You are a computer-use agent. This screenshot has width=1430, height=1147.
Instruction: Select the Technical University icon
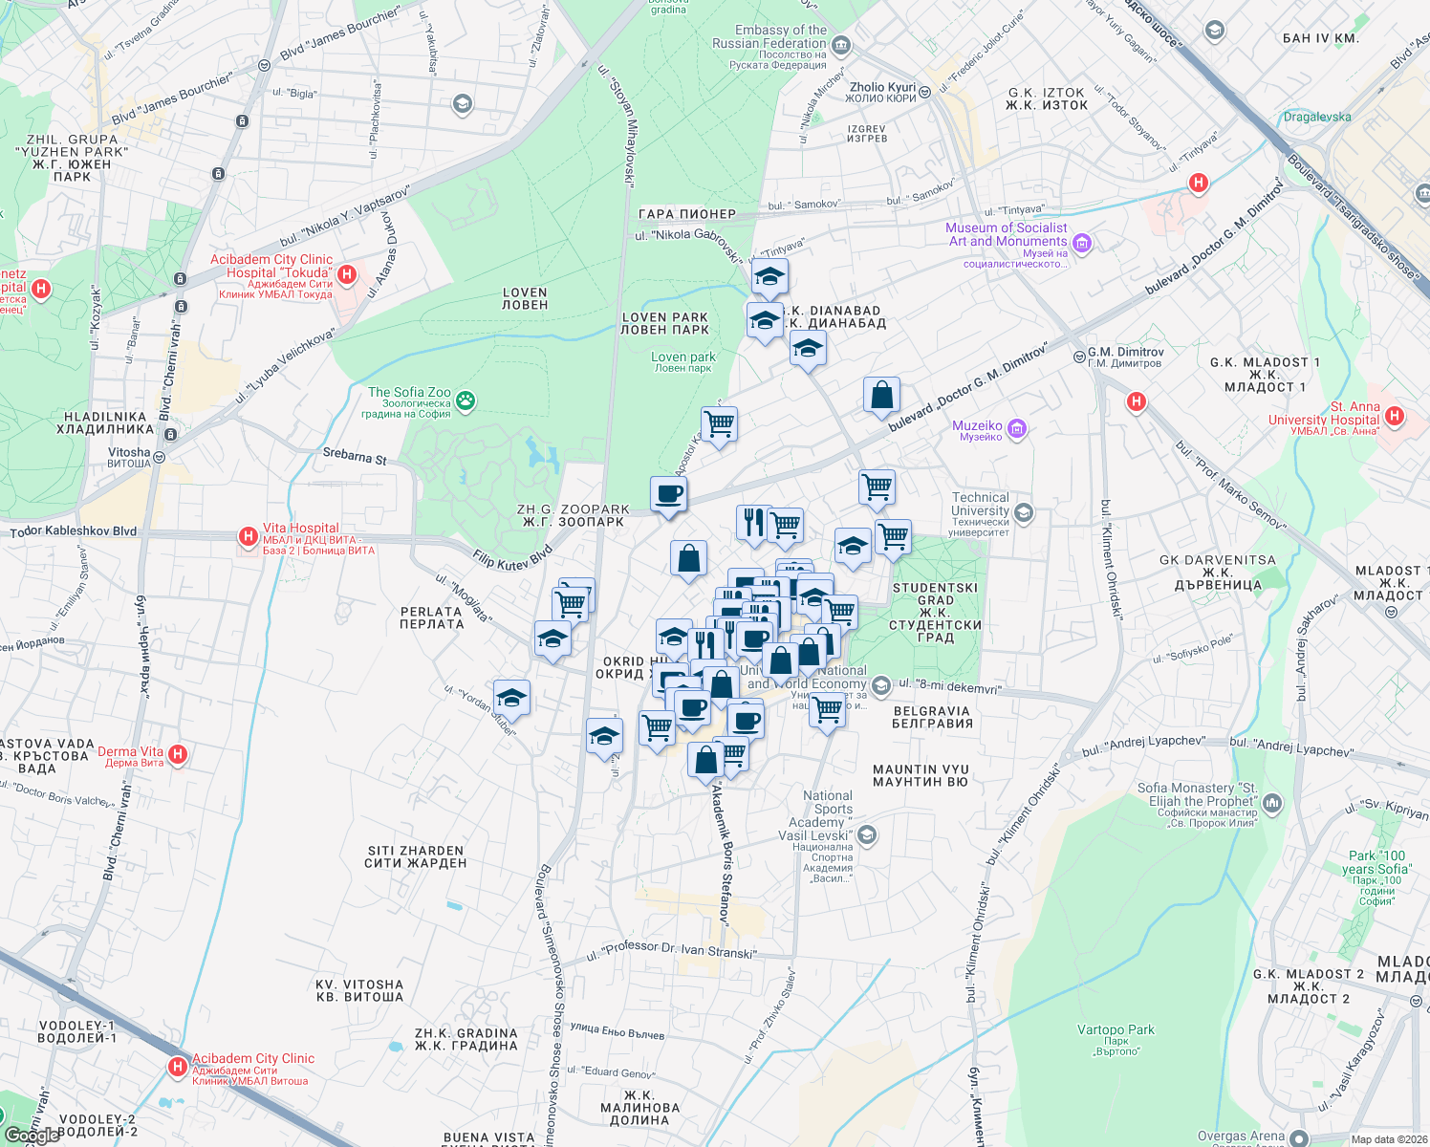click(1024, 513)
